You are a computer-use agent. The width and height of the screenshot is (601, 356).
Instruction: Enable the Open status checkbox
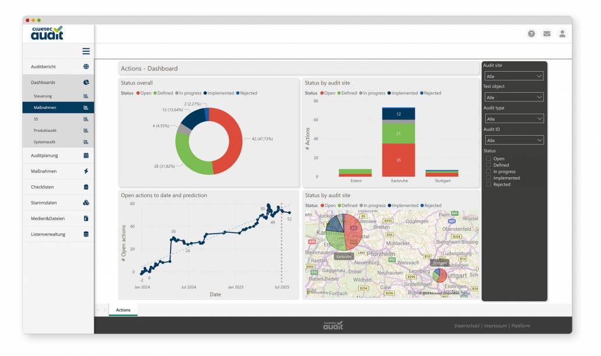(489, 158)
